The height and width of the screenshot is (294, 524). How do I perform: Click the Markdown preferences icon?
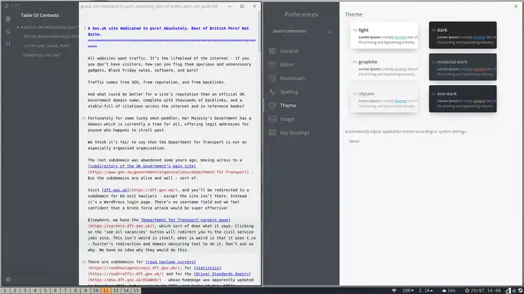tap(272, 78)
